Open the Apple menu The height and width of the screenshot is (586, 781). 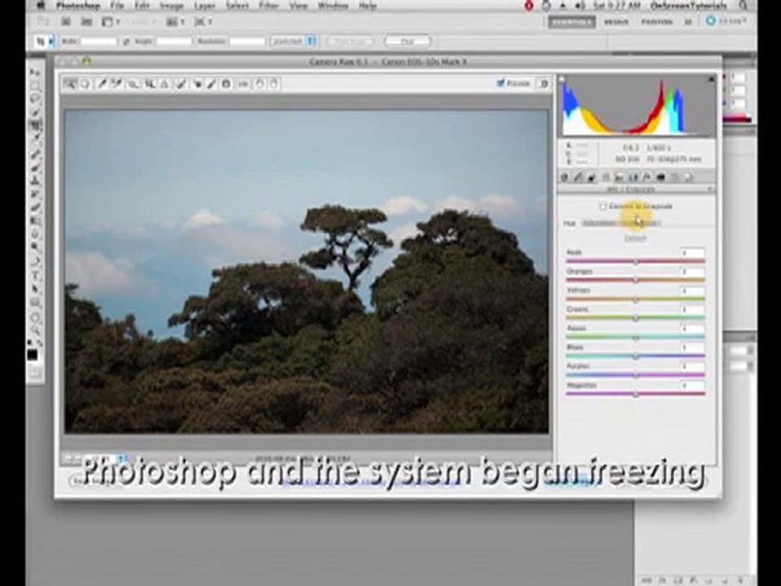point(41,6)
